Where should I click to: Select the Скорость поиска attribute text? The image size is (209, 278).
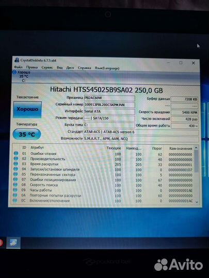[x=43, y=185]
